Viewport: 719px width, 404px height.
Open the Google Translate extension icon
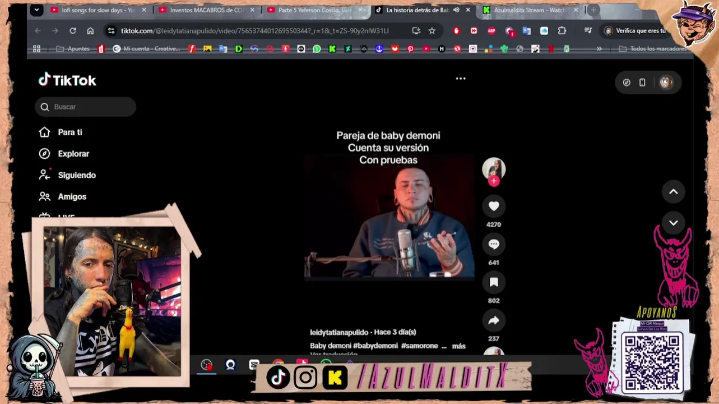click(526, 31)
